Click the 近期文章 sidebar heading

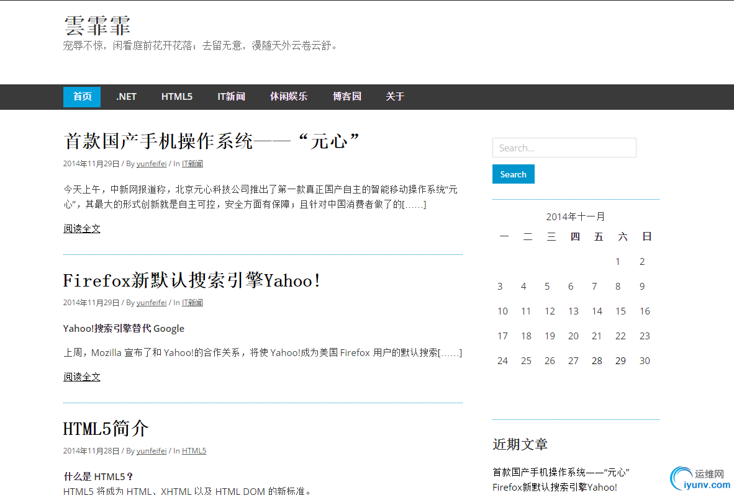point(520,444)
